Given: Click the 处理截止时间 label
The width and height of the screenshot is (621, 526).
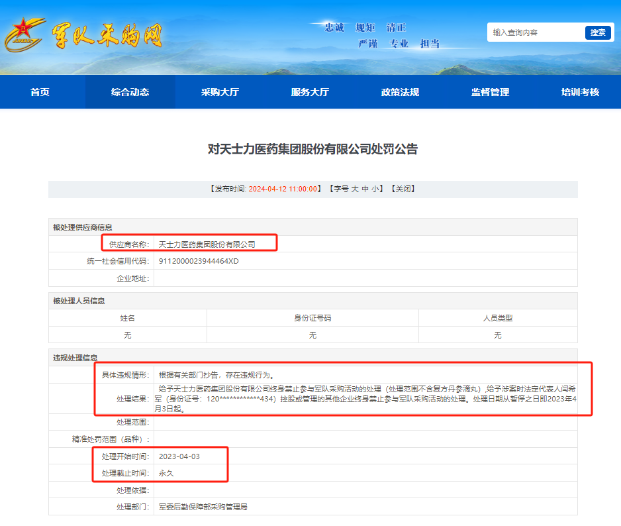Looking at the screenshot, I should (126, 473).
